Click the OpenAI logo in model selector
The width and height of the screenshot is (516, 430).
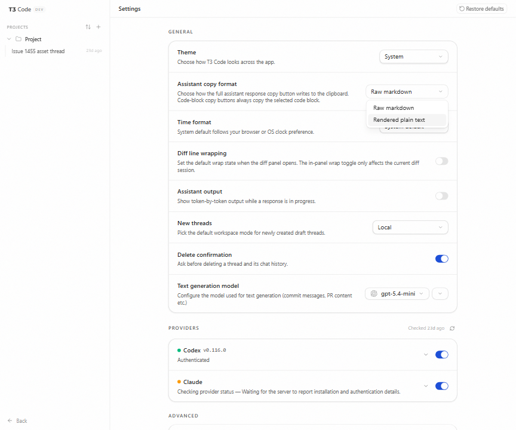point(374,293)
